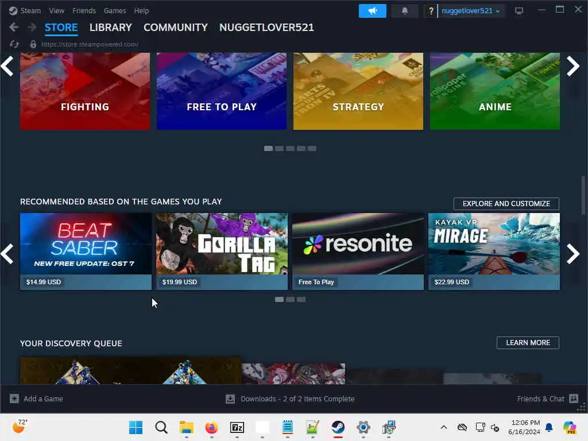Go forward with the right arrow
Screen dimensions: 588x441
click(32, 27)
